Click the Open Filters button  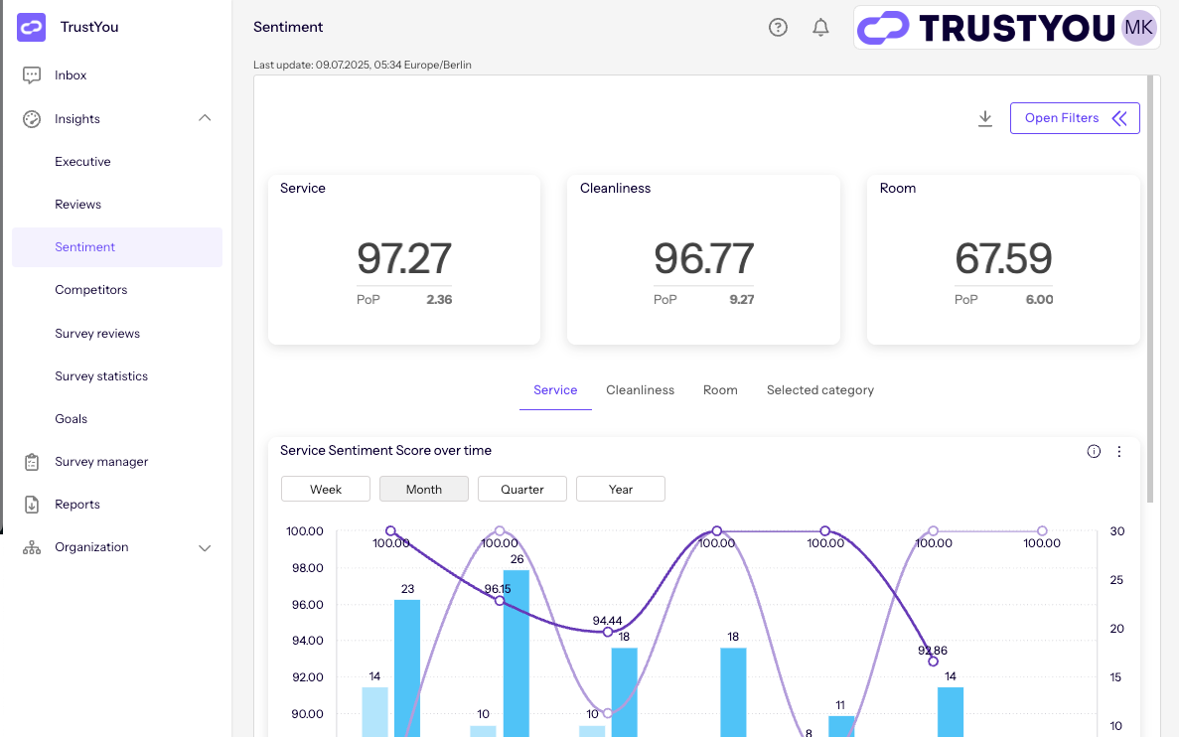click(1075, 118)
